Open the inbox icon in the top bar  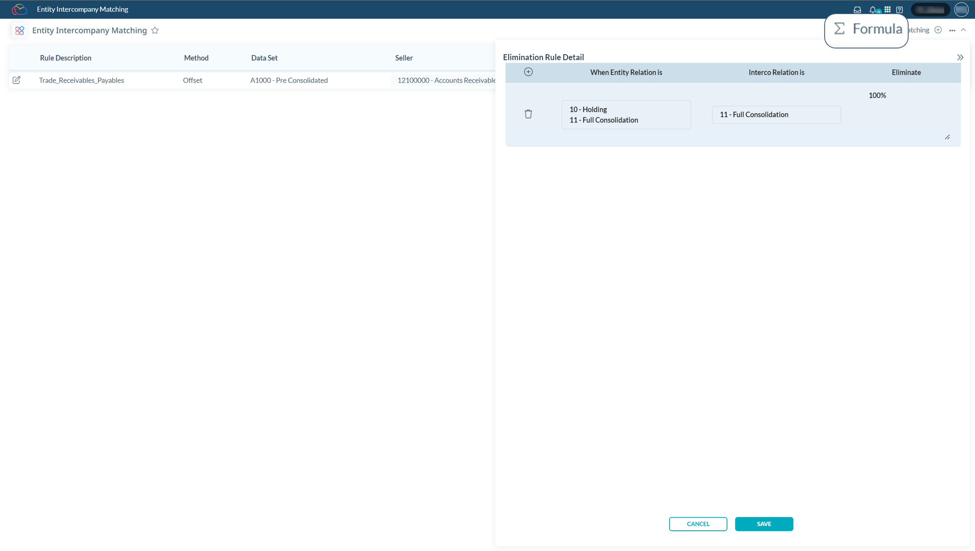pyautogui.click(x=857, y=9)
